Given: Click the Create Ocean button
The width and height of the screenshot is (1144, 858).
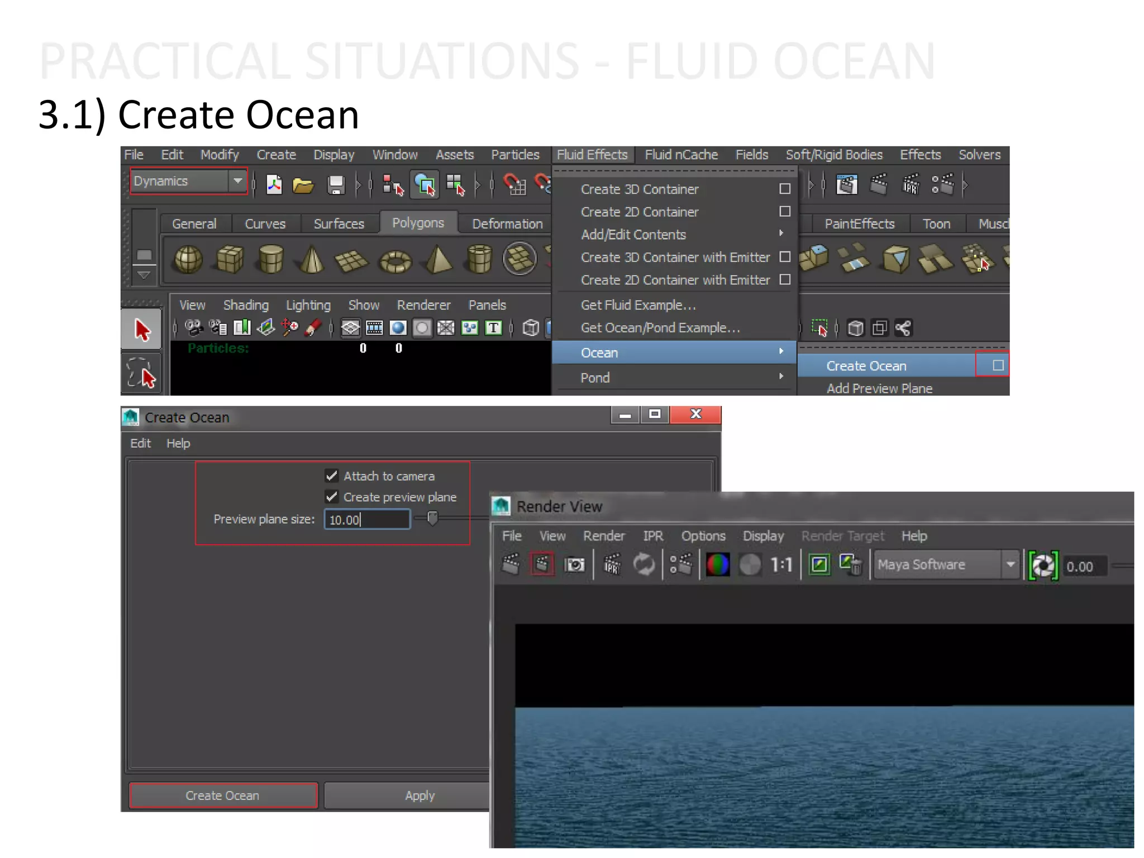Looking at the screenshot, I should [x=223, y=795].
